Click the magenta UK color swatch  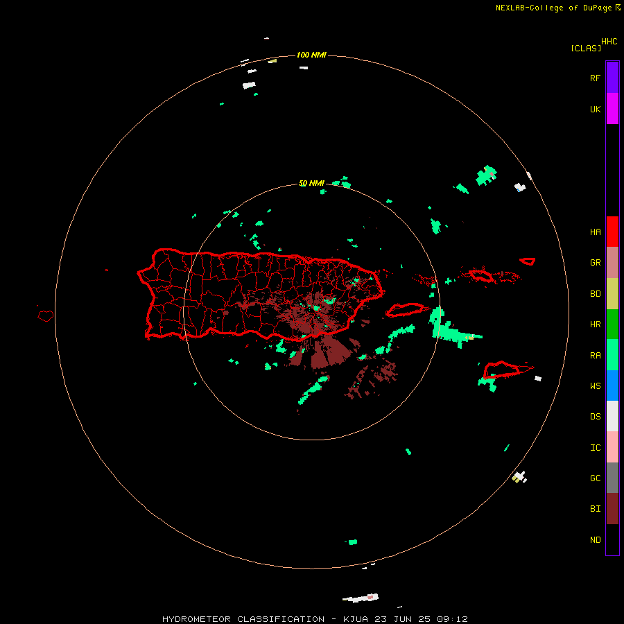612,108
